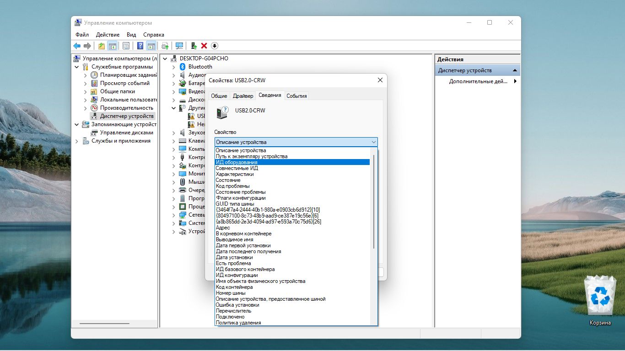The image size is (625, 351).
Task: Choose Совместимые ИД from the dropdown list
Action: [x=237, y=168]
